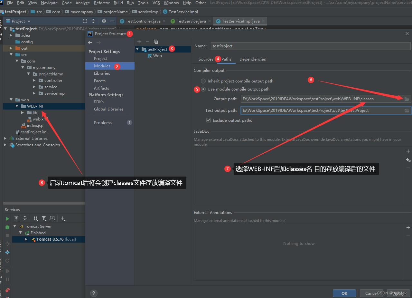
Task: Switch to the Sources tab
Action: click(x=206, y=59)
